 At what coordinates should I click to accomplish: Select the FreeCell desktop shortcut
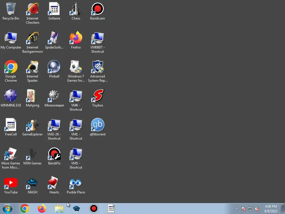pos(11,127)
